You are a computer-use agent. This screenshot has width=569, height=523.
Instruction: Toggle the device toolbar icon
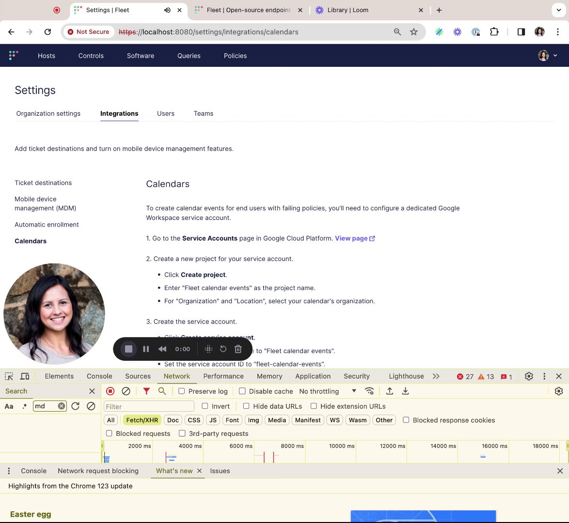point(25,376)
